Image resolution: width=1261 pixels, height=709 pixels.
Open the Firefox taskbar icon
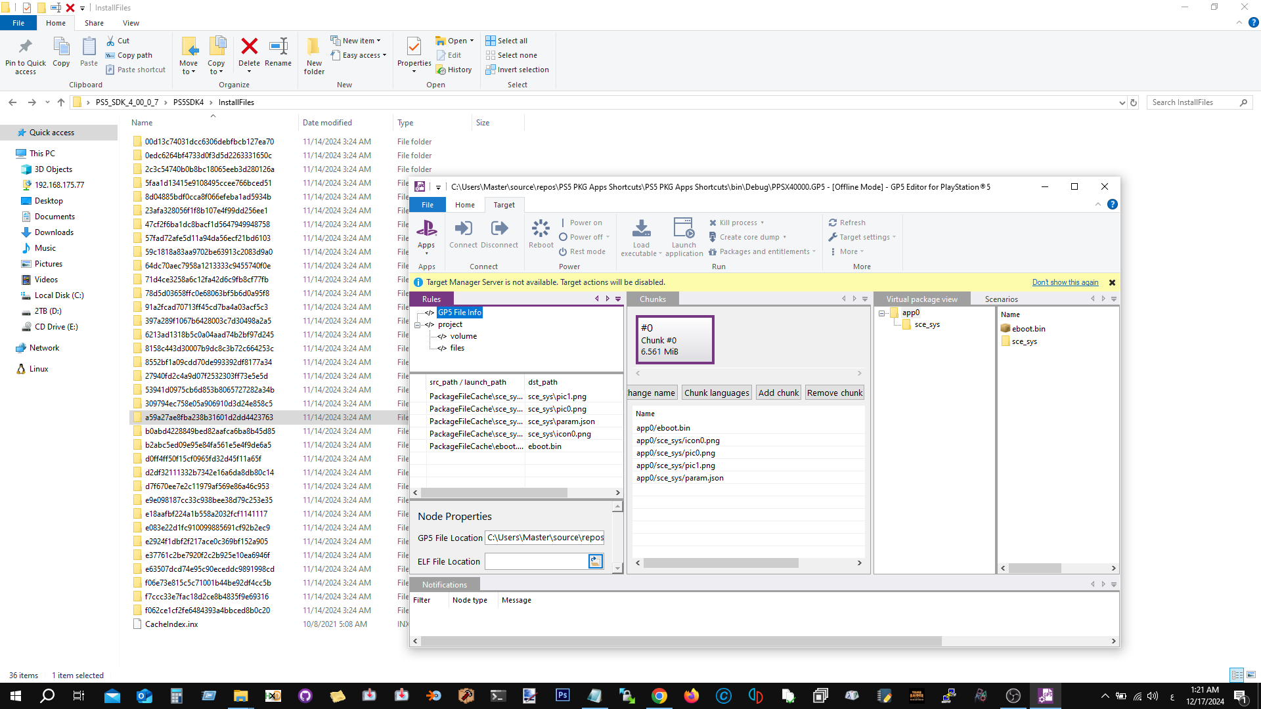[692, 696]
